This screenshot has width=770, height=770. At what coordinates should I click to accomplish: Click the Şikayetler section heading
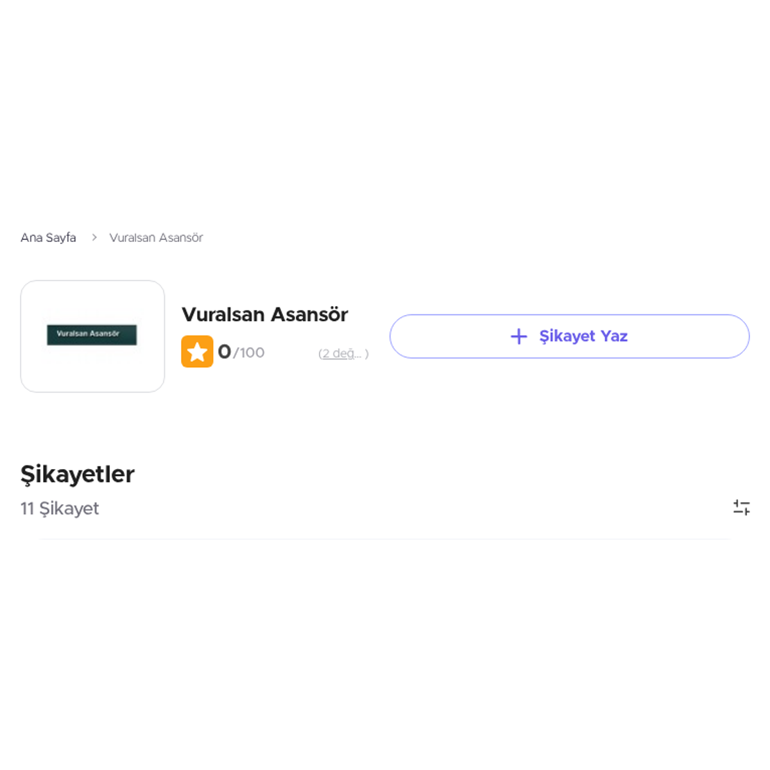point(78,475)
